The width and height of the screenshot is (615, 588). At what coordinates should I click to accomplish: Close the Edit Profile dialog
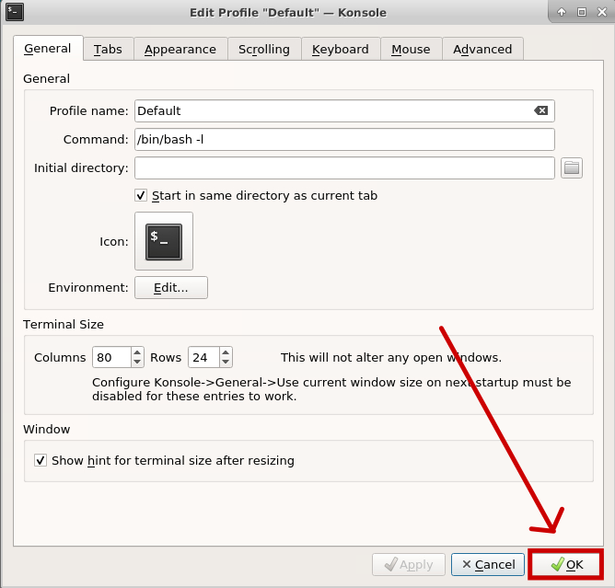tap(600, 12)
